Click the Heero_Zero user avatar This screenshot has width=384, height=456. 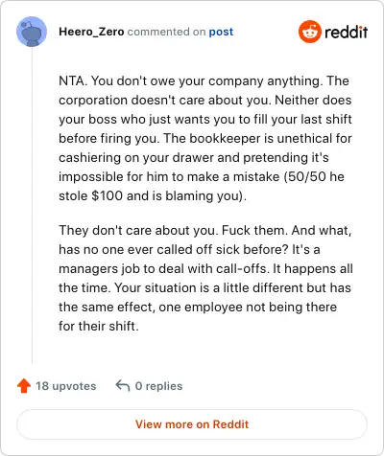pos(32,32)
